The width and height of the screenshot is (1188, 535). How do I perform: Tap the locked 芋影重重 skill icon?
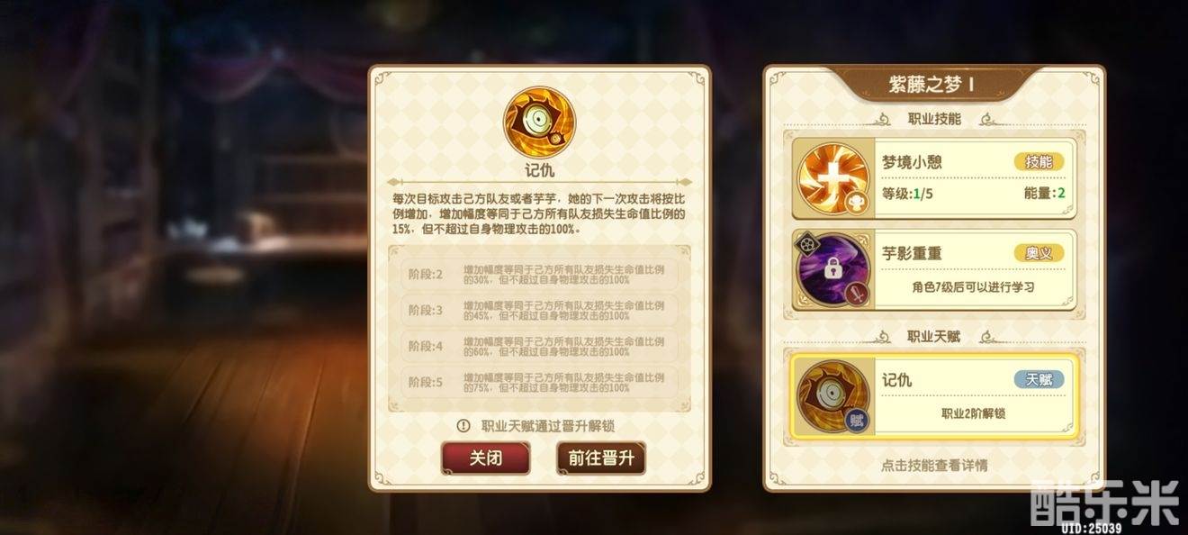point(833,269)
